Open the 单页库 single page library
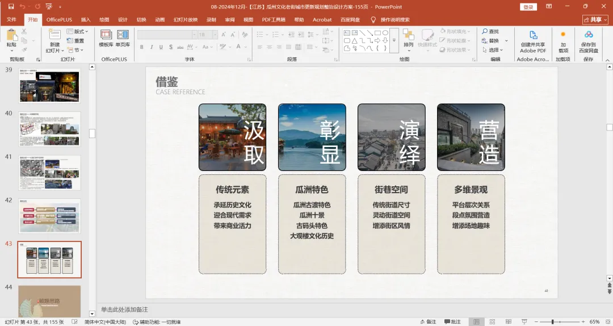 (x=123, y=37)
